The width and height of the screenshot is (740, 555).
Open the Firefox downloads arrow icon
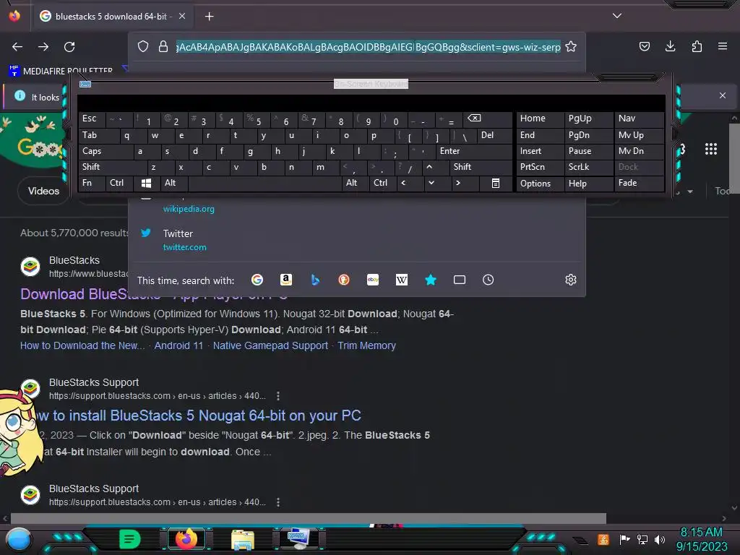coord(670,46)
